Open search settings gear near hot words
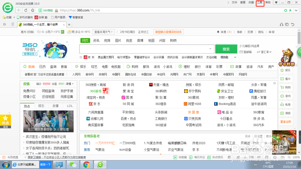The height and width of the screenshot is (169, 301). pos(81,57)
